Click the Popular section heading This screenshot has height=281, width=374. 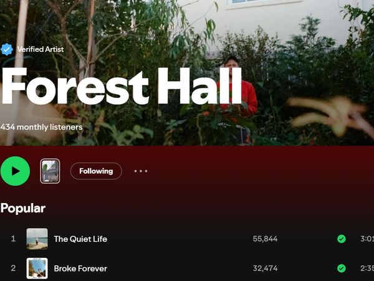(23, 208)
